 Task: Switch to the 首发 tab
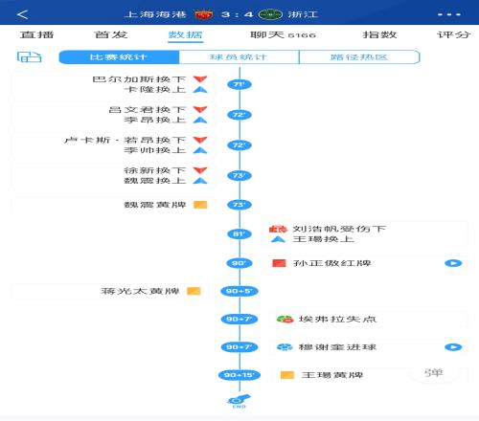111,34
